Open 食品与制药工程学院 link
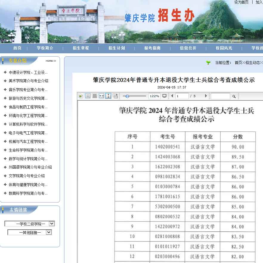 pos(28,107)
